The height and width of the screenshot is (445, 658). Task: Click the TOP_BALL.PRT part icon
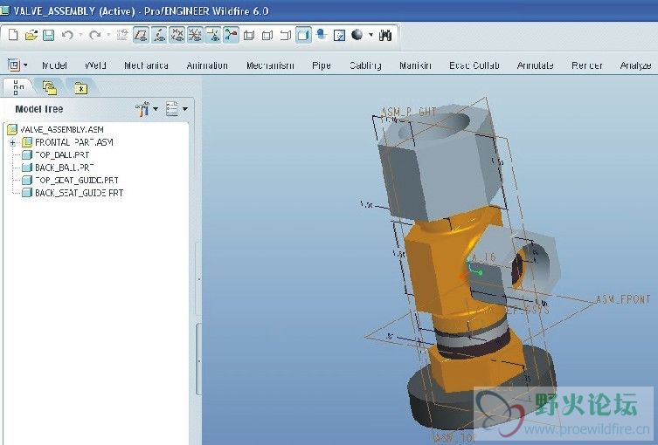pos(27,155)
